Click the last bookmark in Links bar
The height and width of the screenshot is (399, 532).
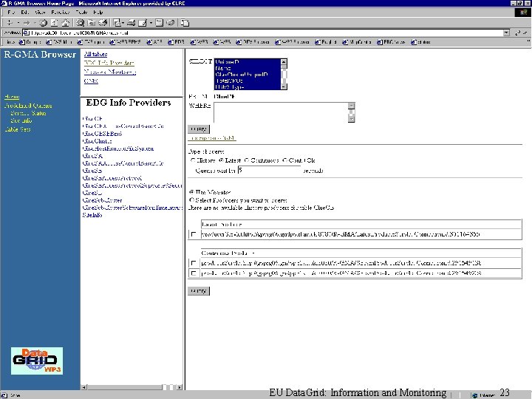tap(420, 42)
